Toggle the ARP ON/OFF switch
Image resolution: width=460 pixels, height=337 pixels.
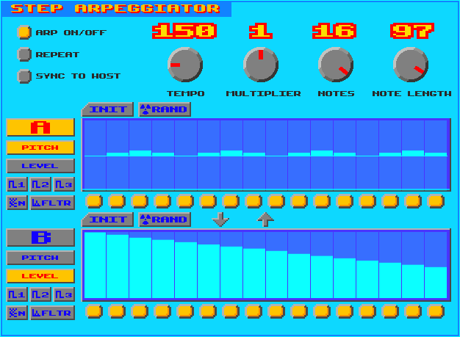24,32
